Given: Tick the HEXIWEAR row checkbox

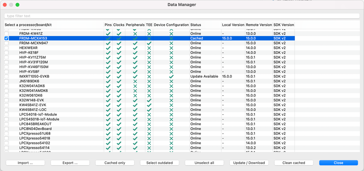Looking at the screenshot, I should (7, 48).
